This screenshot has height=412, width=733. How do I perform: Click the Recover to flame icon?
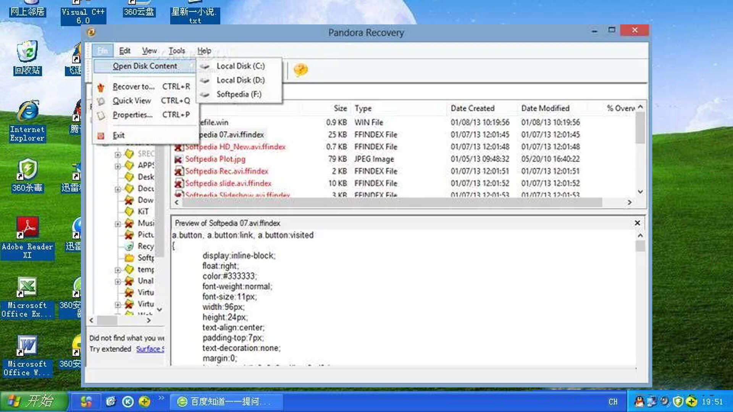pyautogui.click(x=101, y=87)
